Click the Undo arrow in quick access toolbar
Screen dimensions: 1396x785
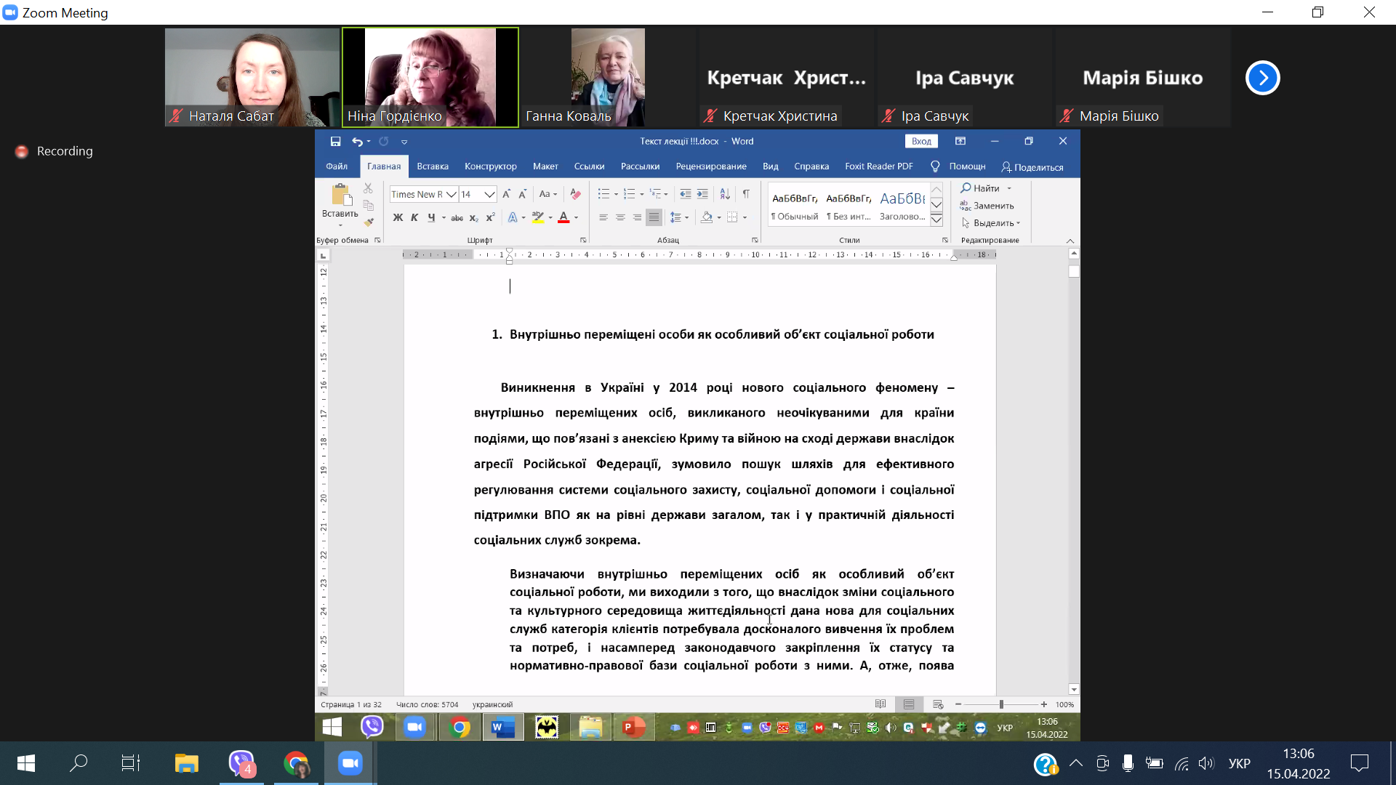pyautogui.click(x=357, y=142)
